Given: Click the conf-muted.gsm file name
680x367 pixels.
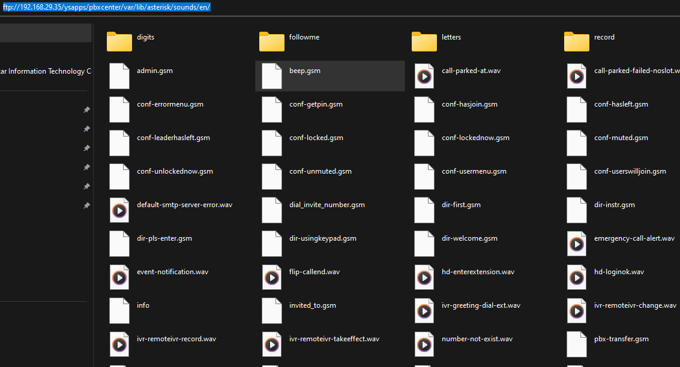Looking at the screenshot, I should pos(621,138).
